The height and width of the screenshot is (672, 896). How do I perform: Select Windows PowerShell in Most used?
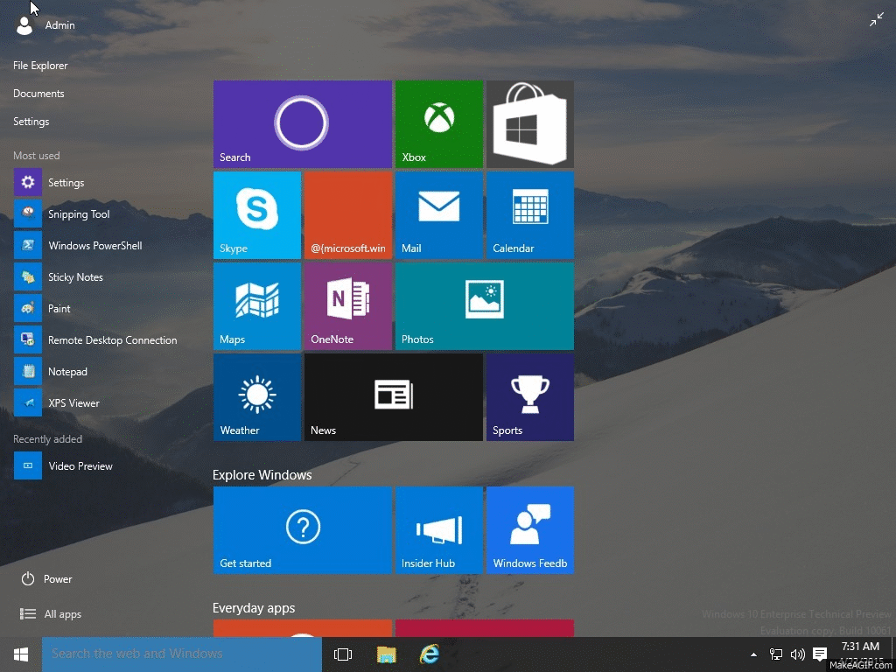point(94,246)
